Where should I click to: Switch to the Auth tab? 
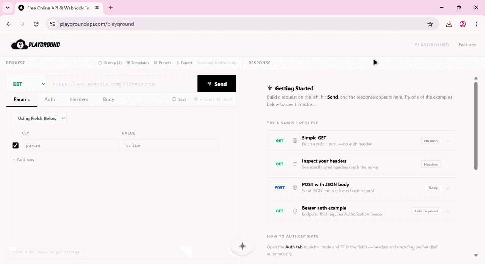tap(50, 99)
